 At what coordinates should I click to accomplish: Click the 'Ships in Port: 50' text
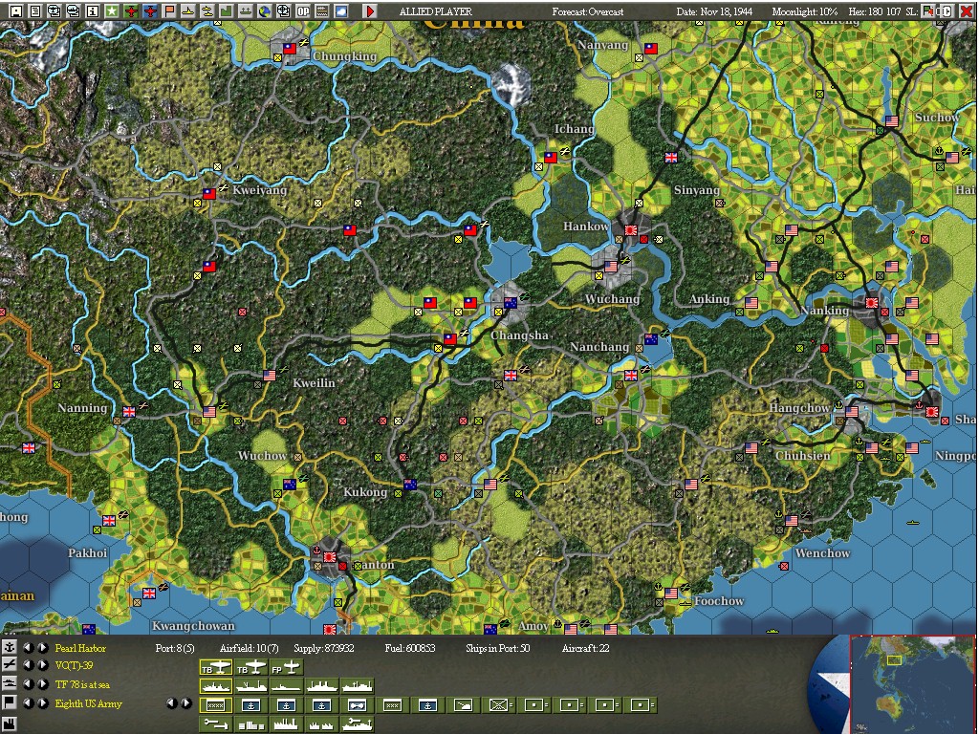point(497,648)
